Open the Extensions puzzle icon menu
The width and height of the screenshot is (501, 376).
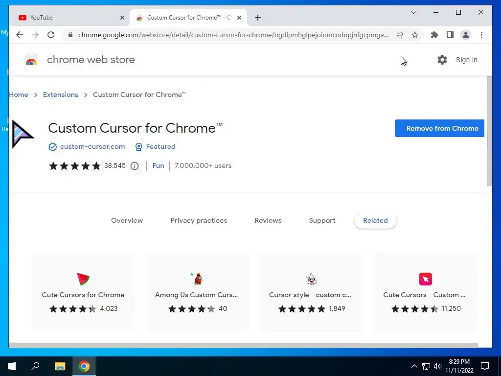[x=434, y=35]
